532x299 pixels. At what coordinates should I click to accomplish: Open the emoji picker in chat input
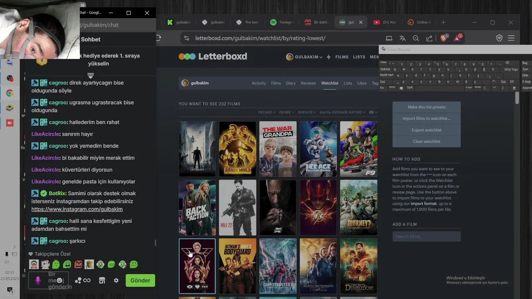point(59,280)
